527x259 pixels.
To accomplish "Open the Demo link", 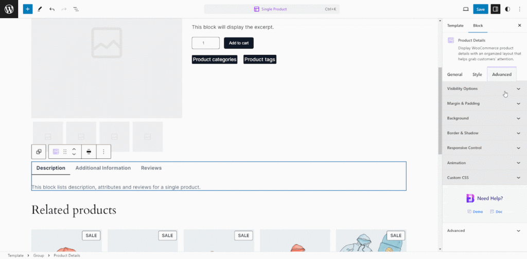I will (x=475, y=212).
